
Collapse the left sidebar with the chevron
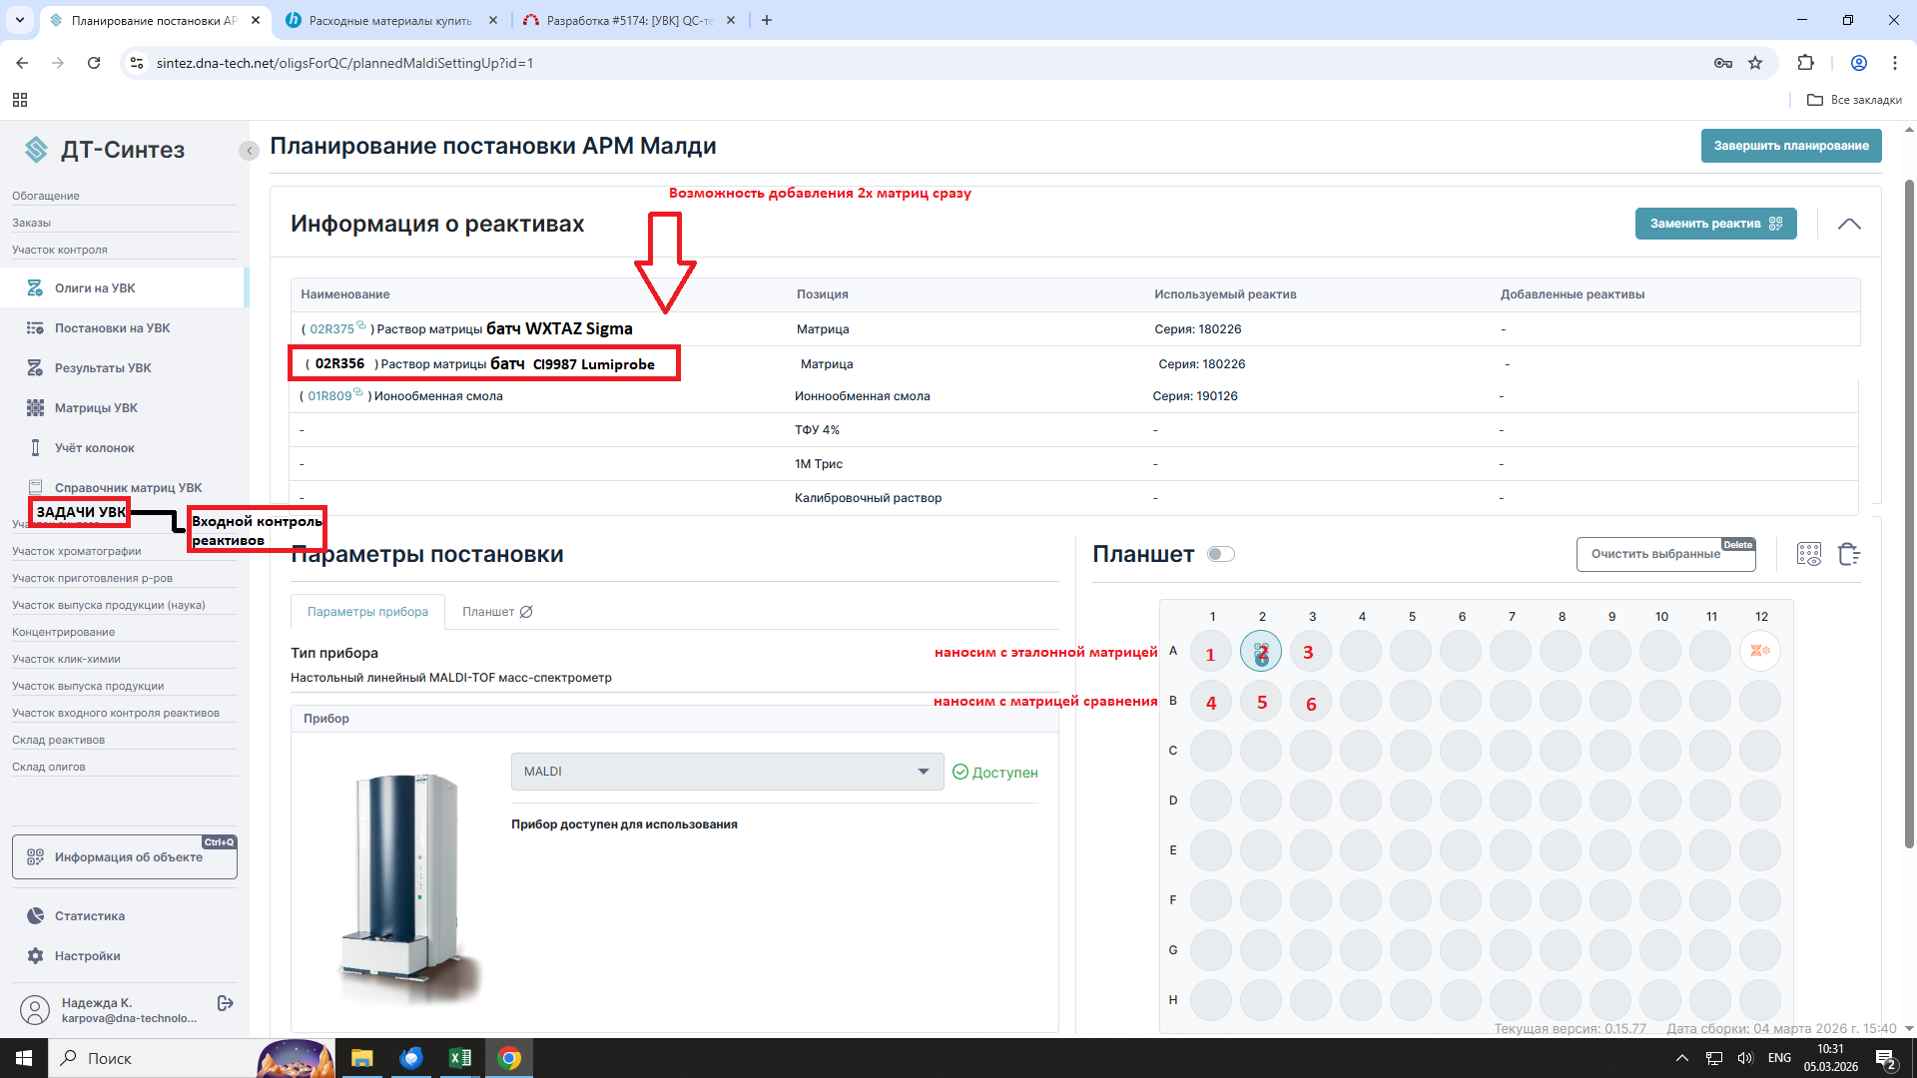click(249, 151)
